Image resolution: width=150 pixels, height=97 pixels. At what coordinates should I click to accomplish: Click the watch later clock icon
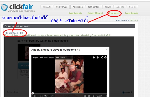coord(93,96)
